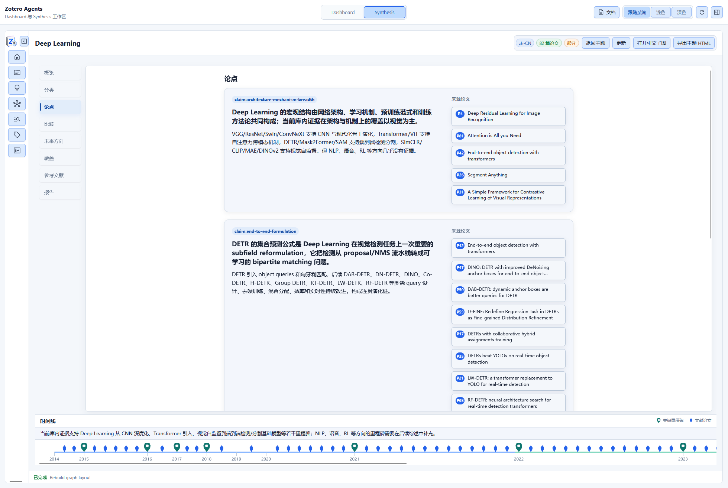Open the 报告 section
Screen dimensions: 728x488
60,192
